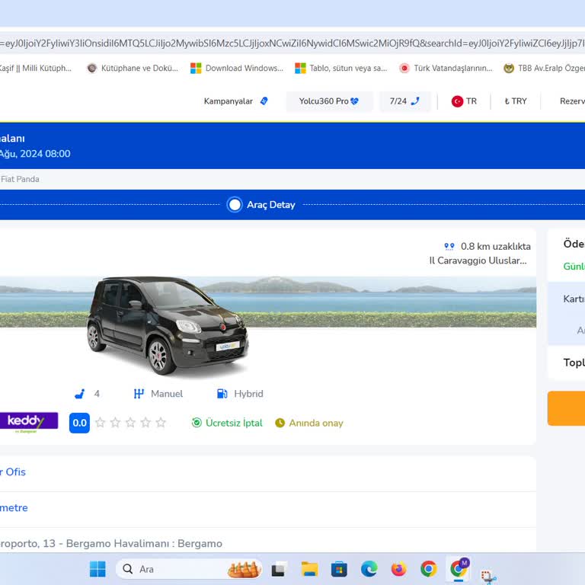This screenshot has width=585, height=585.
Task: Open the TBB Av.Eralp Özge bookmark
Action: point(544,68)
